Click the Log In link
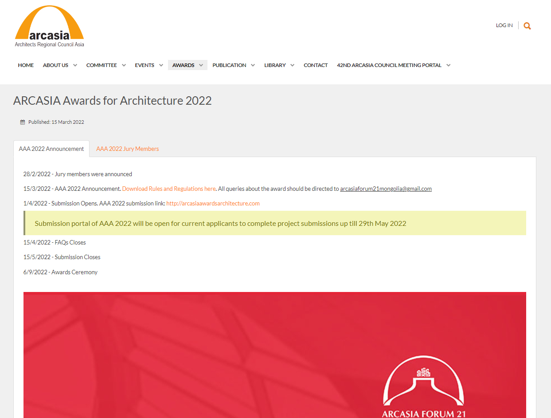Screen dimensions: 551x418 click(x=504, y=25)
